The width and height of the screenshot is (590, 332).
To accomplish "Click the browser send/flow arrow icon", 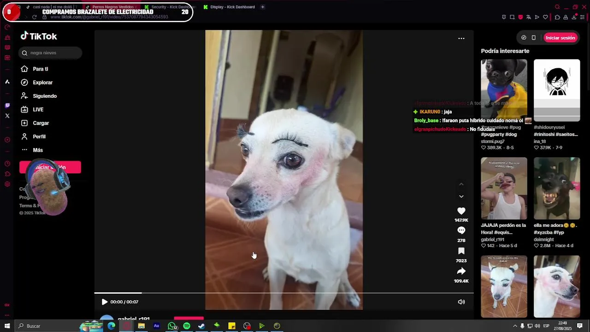I will click(537, 17).
